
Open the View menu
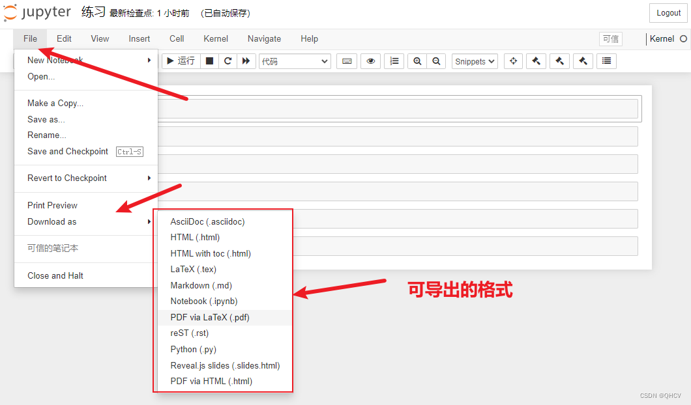click(x=100, y=38)
